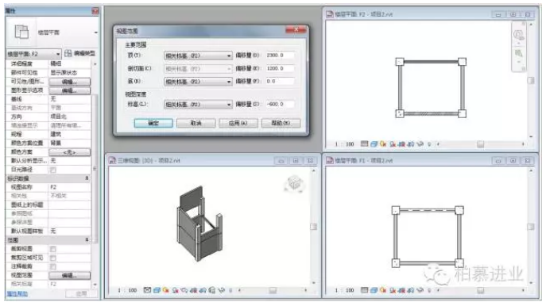Screen dimensions: 550x306
Task: Click the 属性帮助 link
Action: click(x=17, y=294)
